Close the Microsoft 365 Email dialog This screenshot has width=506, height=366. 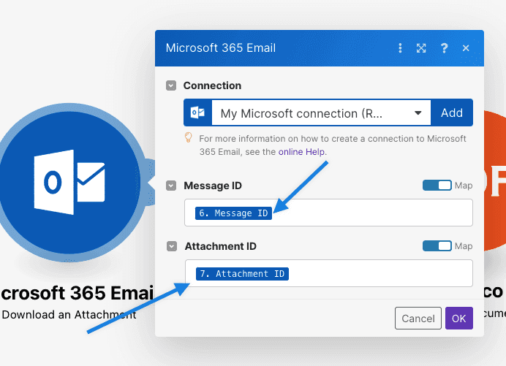466,48
